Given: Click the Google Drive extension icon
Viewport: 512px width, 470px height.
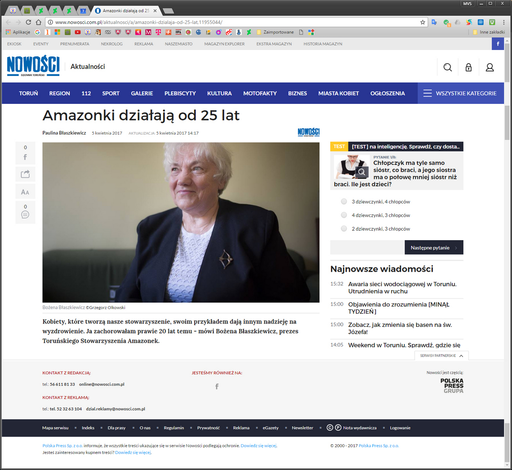Looking at the screenshot, I should (457, 22).
